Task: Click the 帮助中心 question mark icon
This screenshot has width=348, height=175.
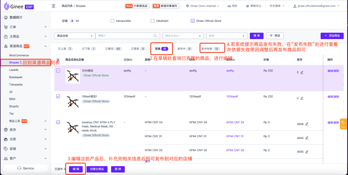Action: 247,6
